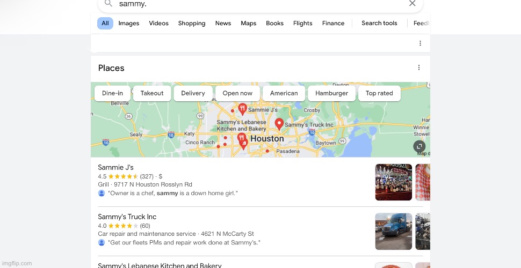Click the search magnifier icon
The width and height of the screenshot is (521, 268).
[108, 4]
